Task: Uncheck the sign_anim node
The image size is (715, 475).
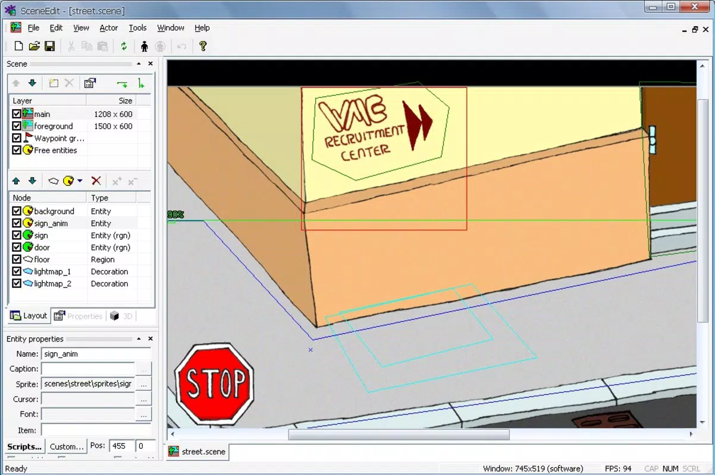Action: tap(17, 223)
